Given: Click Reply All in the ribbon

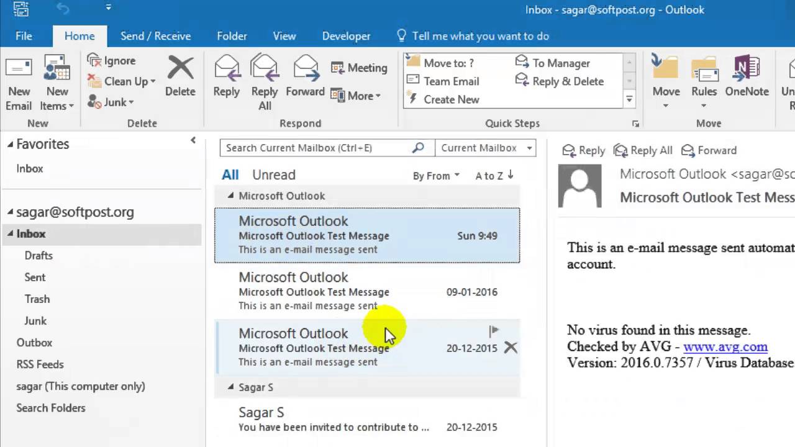Looking at the screenshot, I should pyautogui.click(x=265, y=83).
